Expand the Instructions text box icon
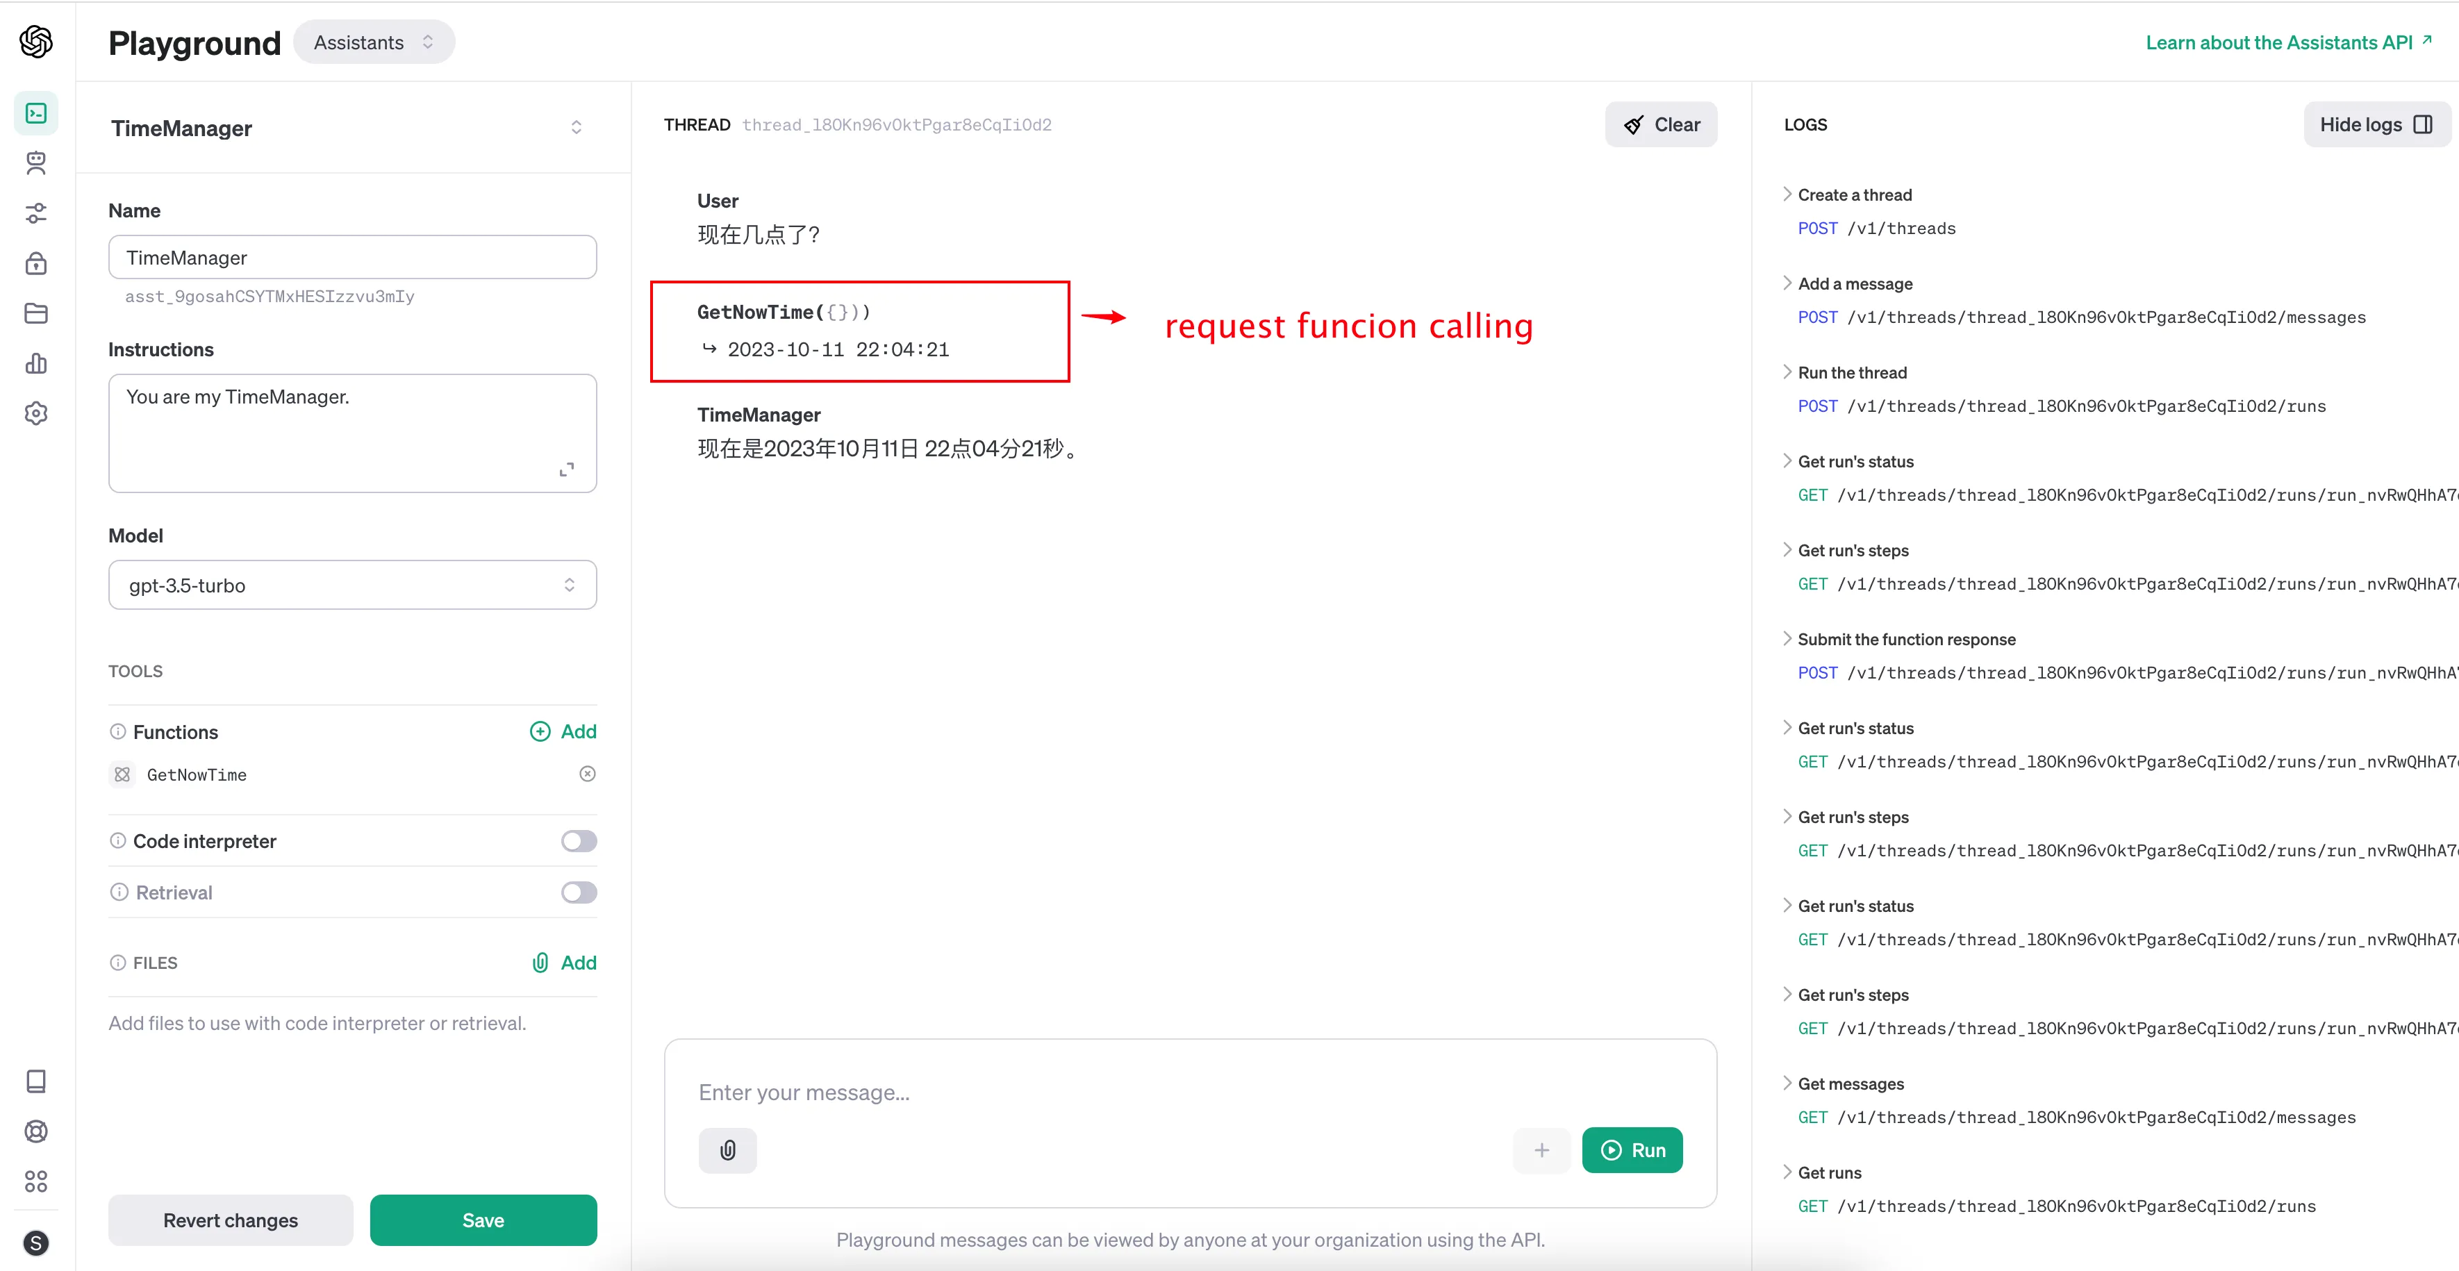This screenshot has height=1271, width=2459. (567, 470)
